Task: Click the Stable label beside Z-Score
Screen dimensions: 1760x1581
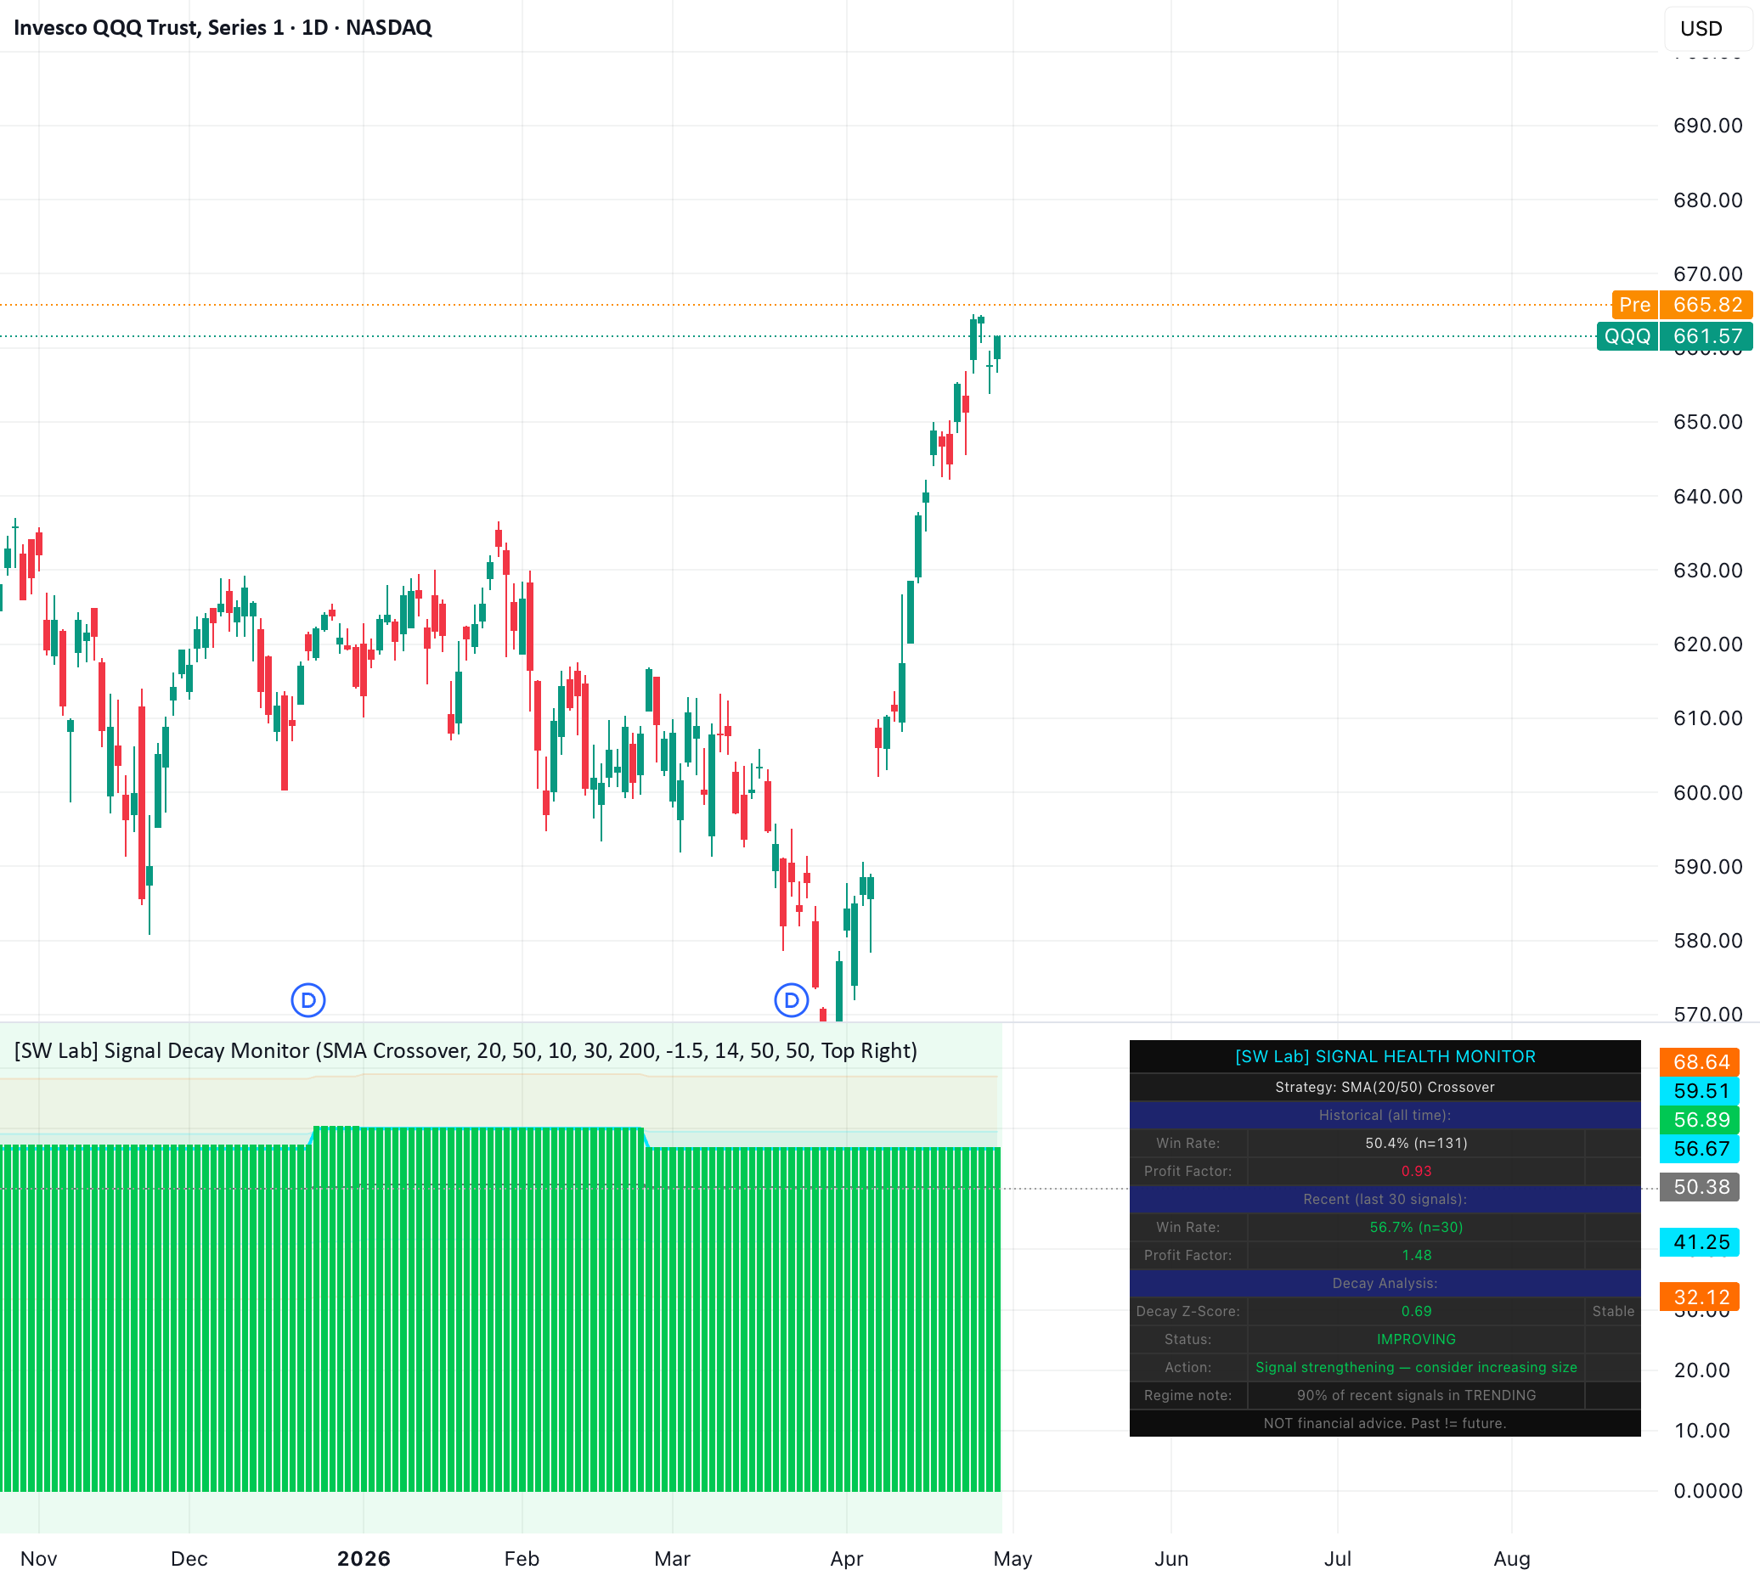Action: coord(1613,1311)
